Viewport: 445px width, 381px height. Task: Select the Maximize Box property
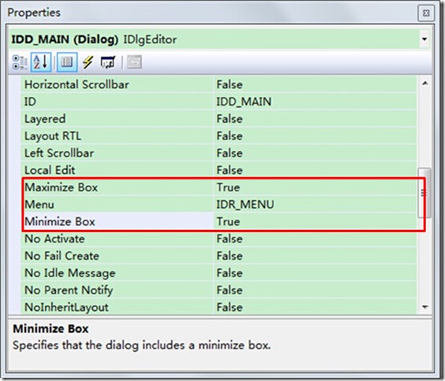[x=117, y=187]
